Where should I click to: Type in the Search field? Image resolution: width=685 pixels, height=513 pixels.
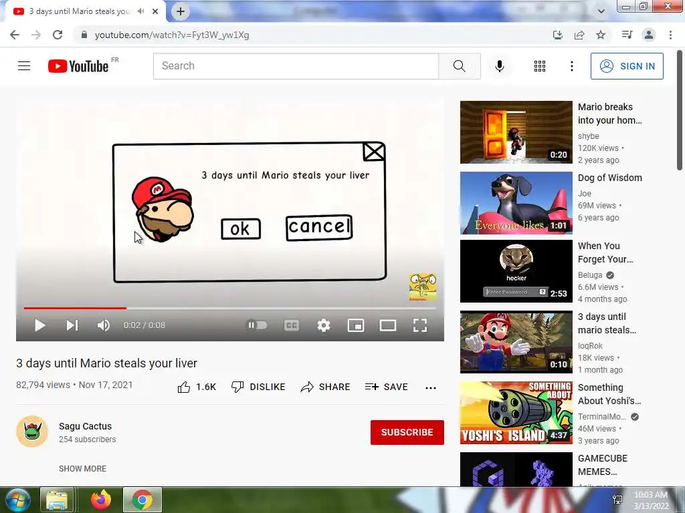(296, 66)
